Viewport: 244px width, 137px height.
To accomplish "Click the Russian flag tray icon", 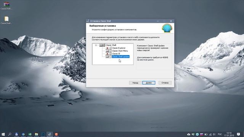I will click(202, 134).
